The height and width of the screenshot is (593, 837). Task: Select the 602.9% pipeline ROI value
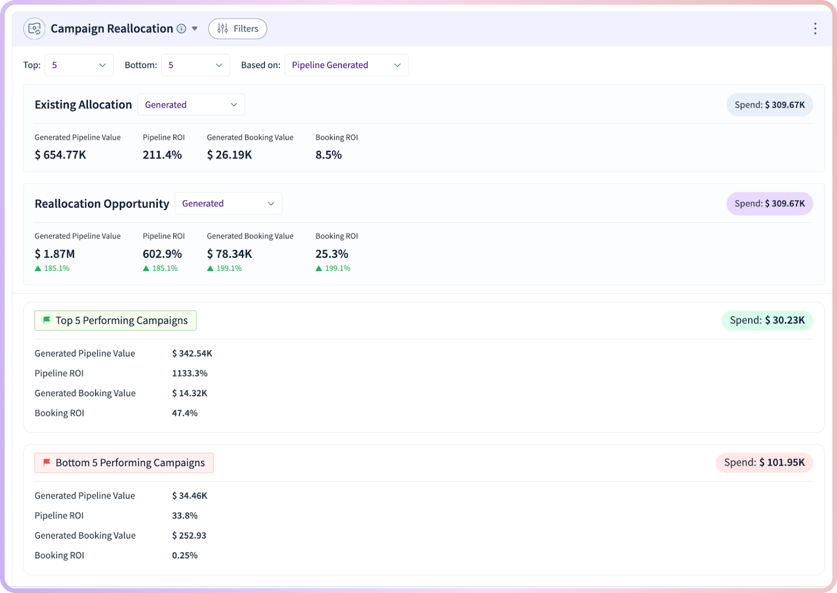pos(162,254)
